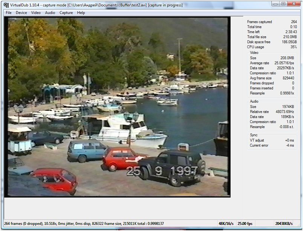The height and width of the screenshot is (231, 303).
Task: Click the Sync group header in info panel
Action: 254,135
